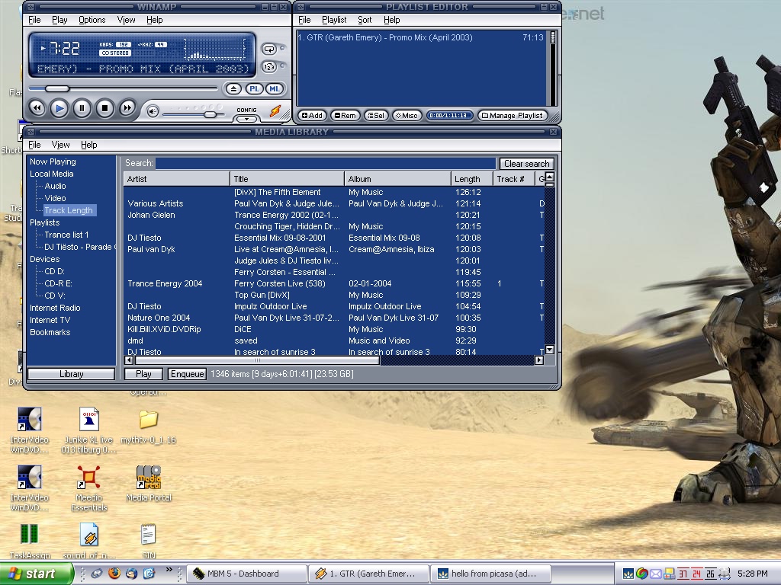Stop playback in Winamp
This screenshot has height=585, width=781.
coord(104,108)
